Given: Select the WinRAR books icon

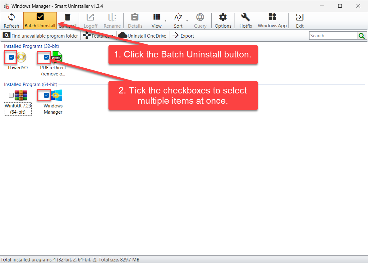Looking at the screenshot, I should click(21, 95).
